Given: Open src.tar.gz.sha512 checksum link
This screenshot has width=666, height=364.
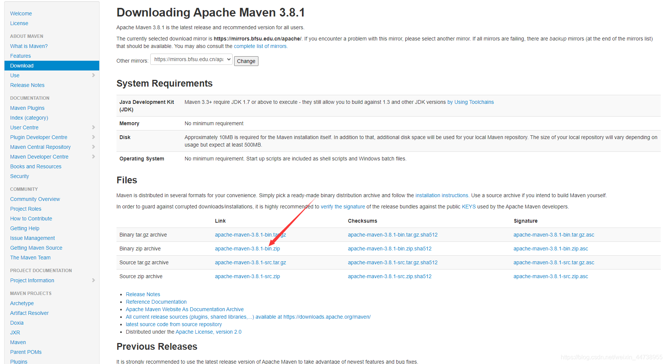Looking at the screenshot, I should pyautogui.click(x=393, y=262).
